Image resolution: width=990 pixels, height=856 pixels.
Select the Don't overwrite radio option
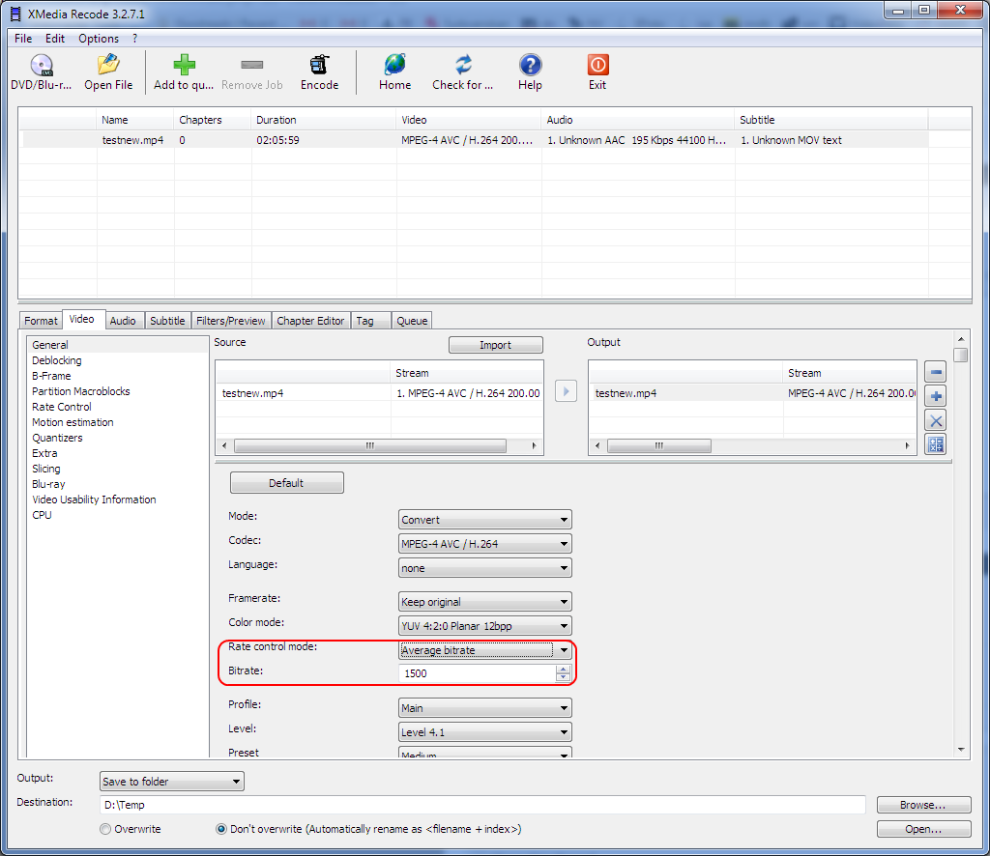pyautogui.click(x=221, y=829)
